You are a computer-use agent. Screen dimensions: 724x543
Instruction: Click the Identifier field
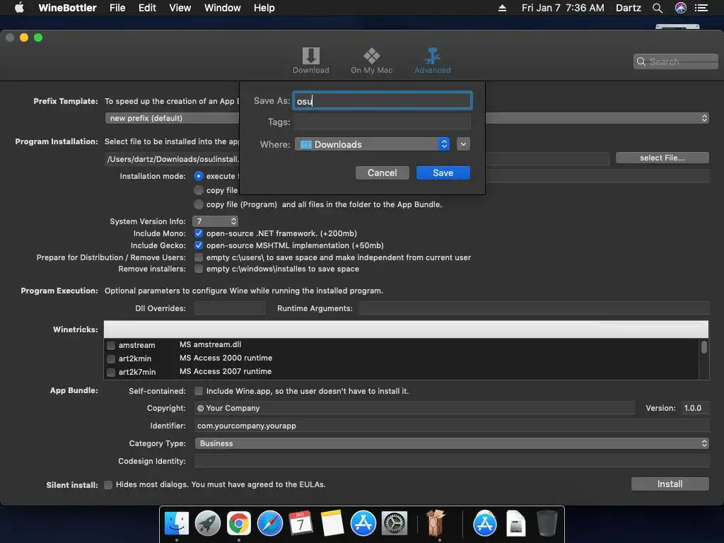[x=452, y=426]
